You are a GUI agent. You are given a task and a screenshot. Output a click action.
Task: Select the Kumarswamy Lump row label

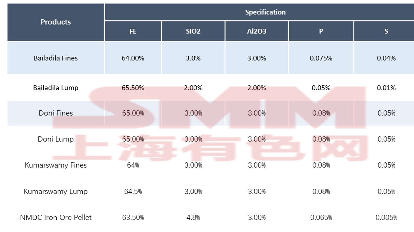56,191
